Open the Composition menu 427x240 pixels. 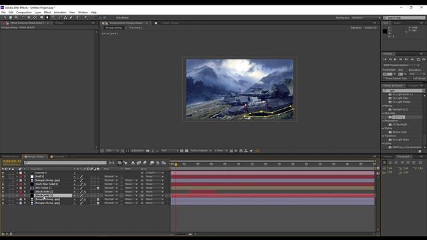point(24,13)
